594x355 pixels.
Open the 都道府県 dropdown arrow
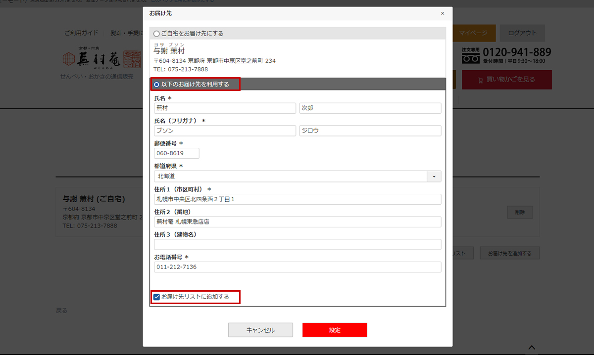tap(434, 177)
